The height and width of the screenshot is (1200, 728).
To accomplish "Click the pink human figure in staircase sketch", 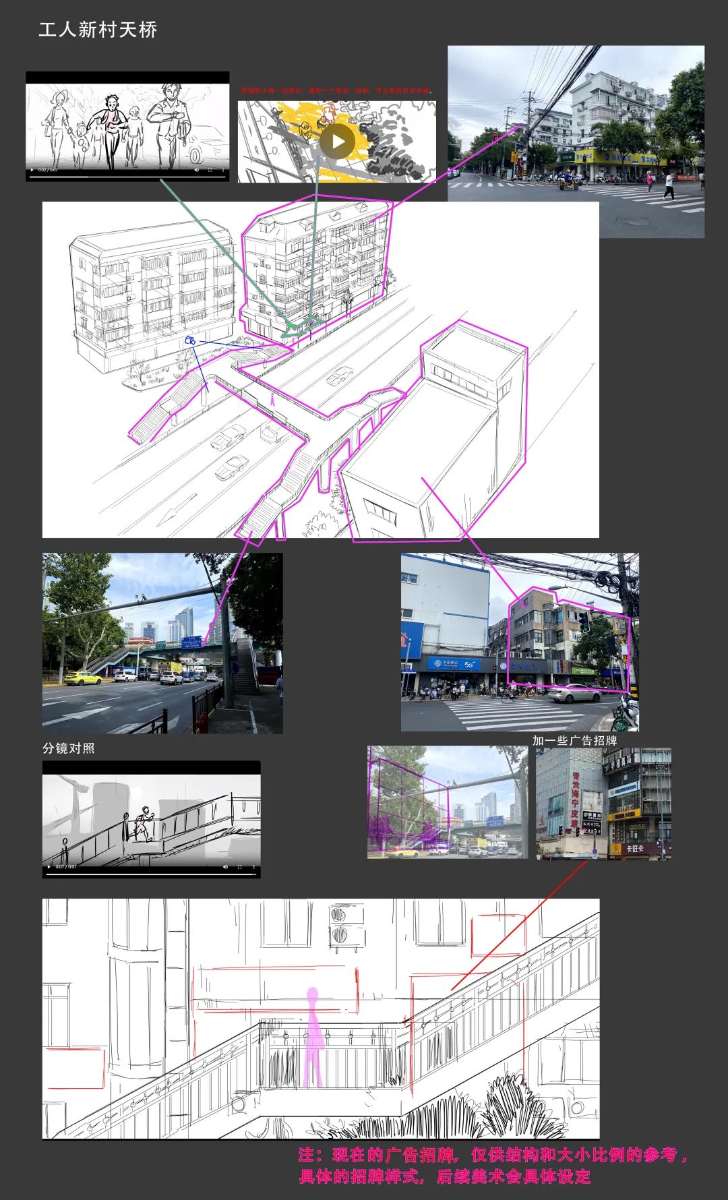I will pyautogui.click(x=313, y=1038).
